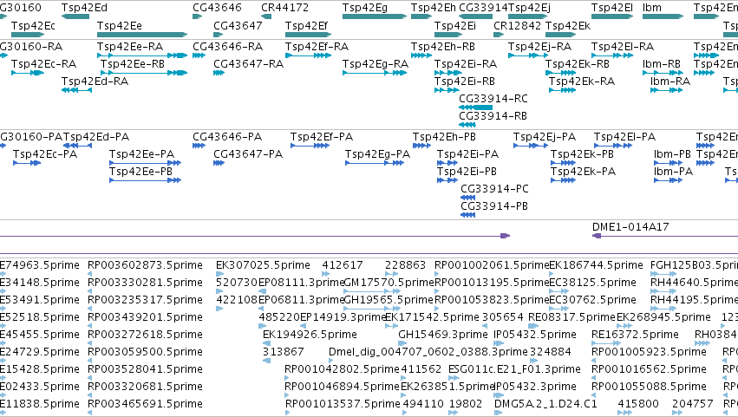The image size is (738, 417).
Task: Click the 'Tsp42Ed' gene name label
Action: (x=84, y=8)
